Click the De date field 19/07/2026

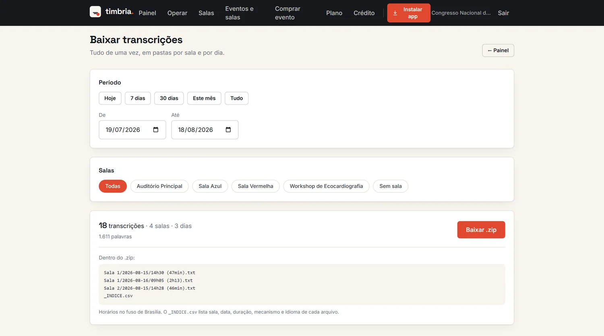point(132,130)
